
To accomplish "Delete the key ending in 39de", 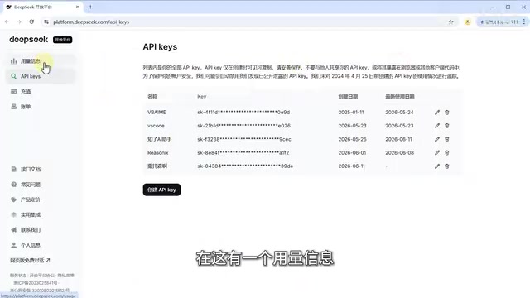I will pyautogui.click(x=447, y=166).
